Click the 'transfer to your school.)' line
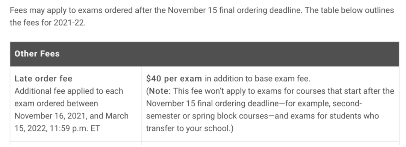This screenshot has width=406, height=147. (190, 128)
